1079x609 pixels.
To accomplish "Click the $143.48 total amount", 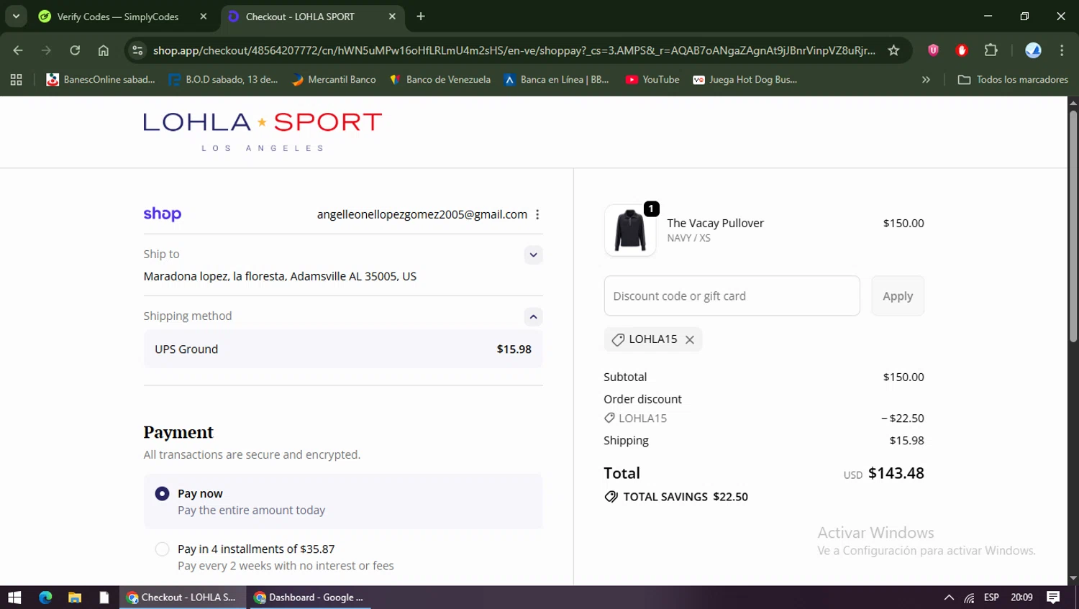I will [896, 473].
